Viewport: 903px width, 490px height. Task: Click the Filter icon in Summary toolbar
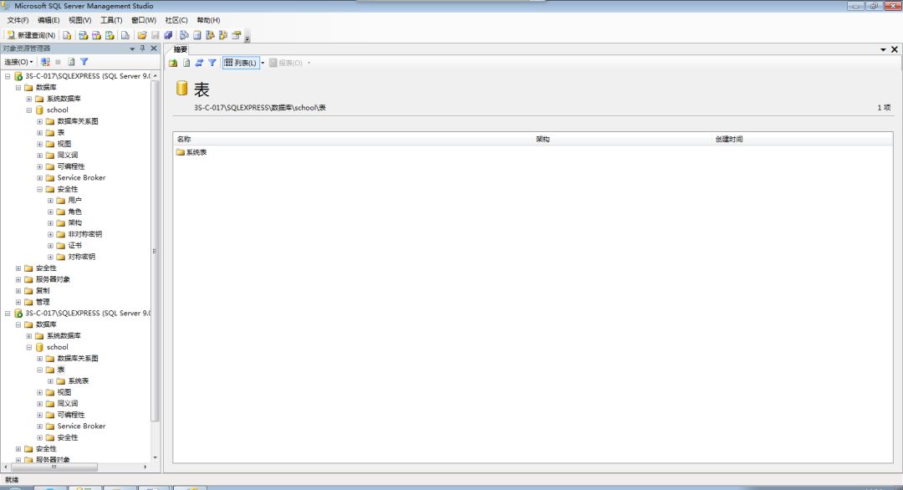tap(212, 63)
